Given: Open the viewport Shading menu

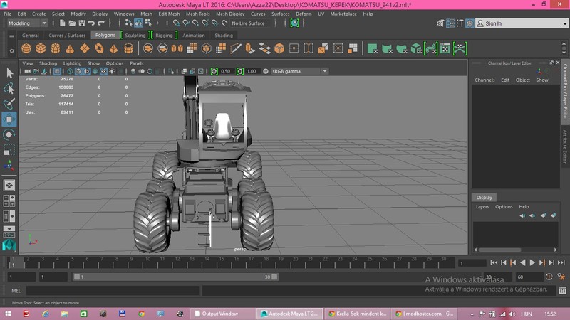Looking at the screenshot, I should tap(48, 63).
